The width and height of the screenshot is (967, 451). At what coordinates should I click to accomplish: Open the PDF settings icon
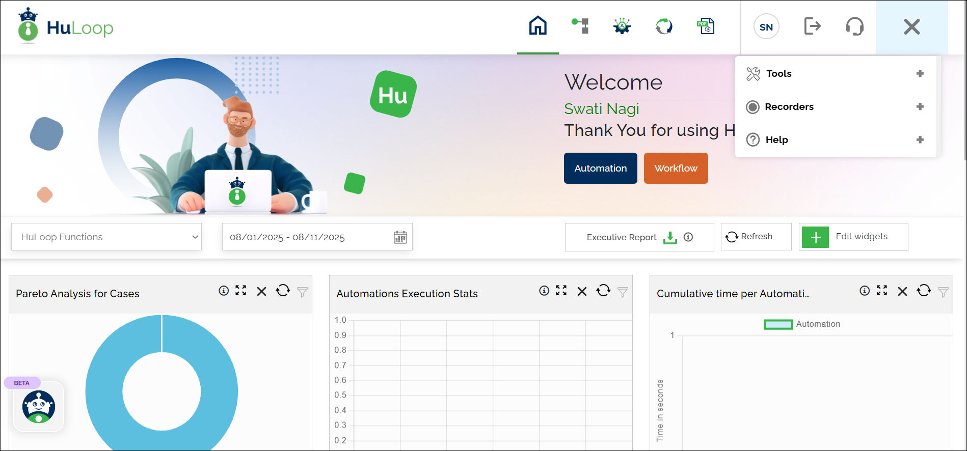(x=706, y=26)
